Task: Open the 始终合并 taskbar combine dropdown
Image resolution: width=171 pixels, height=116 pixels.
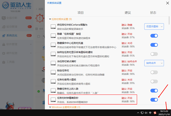Action: [154, 63]
